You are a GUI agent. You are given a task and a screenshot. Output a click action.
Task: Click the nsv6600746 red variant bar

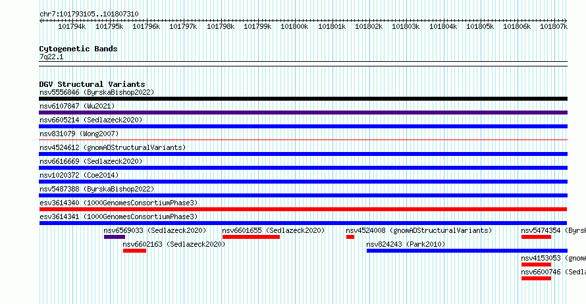coord(537,278)
